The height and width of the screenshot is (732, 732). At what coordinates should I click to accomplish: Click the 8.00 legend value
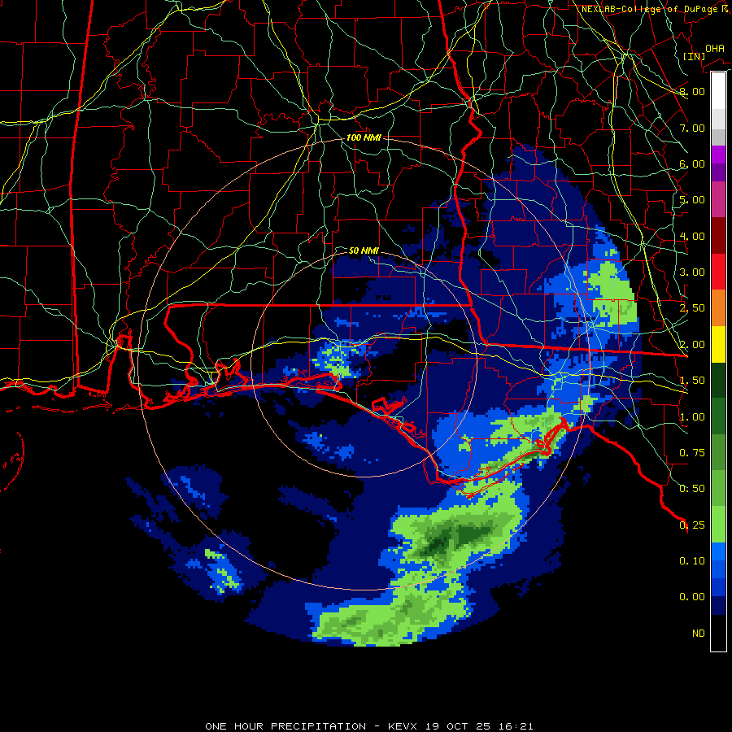[692, 91]
